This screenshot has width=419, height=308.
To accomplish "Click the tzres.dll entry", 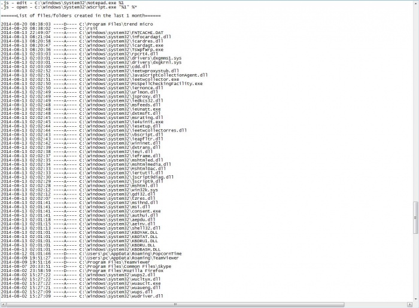I will 78,199.
